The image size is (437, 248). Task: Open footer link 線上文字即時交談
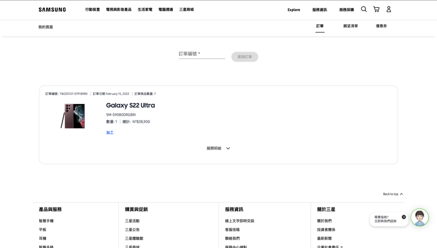tap(240, 221)
